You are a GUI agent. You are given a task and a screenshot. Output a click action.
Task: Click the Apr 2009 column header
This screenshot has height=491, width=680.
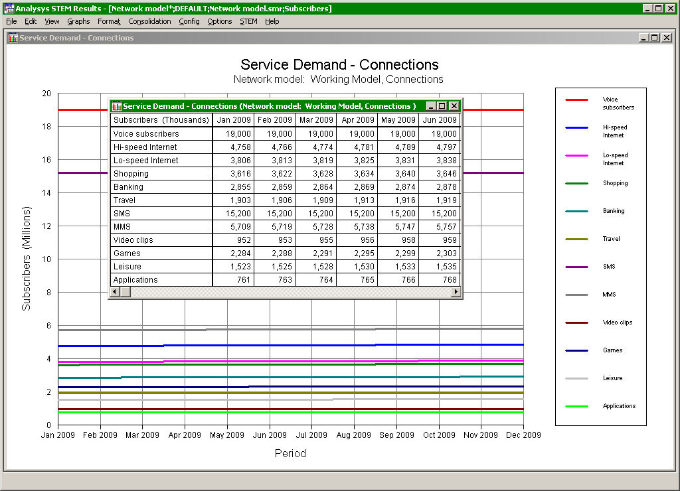click(357, 120)
